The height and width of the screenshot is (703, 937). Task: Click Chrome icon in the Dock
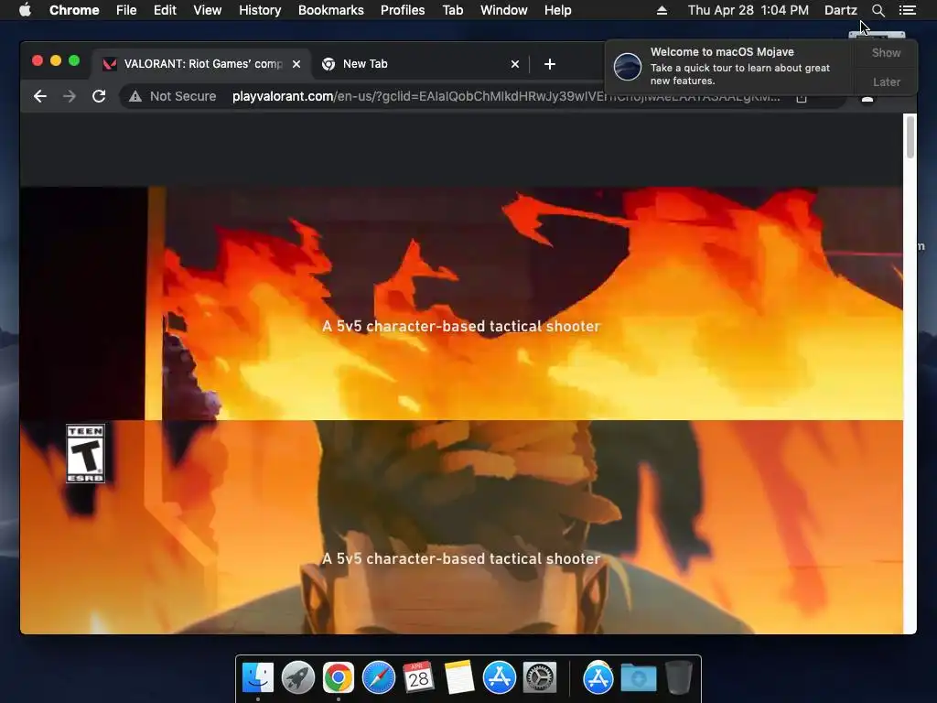click(339, 678)
